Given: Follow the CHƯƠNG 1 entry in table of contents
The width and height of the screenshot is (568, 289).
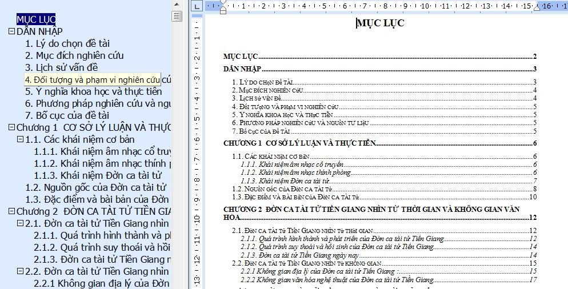Looking at the screenshot, I should 296,143.
